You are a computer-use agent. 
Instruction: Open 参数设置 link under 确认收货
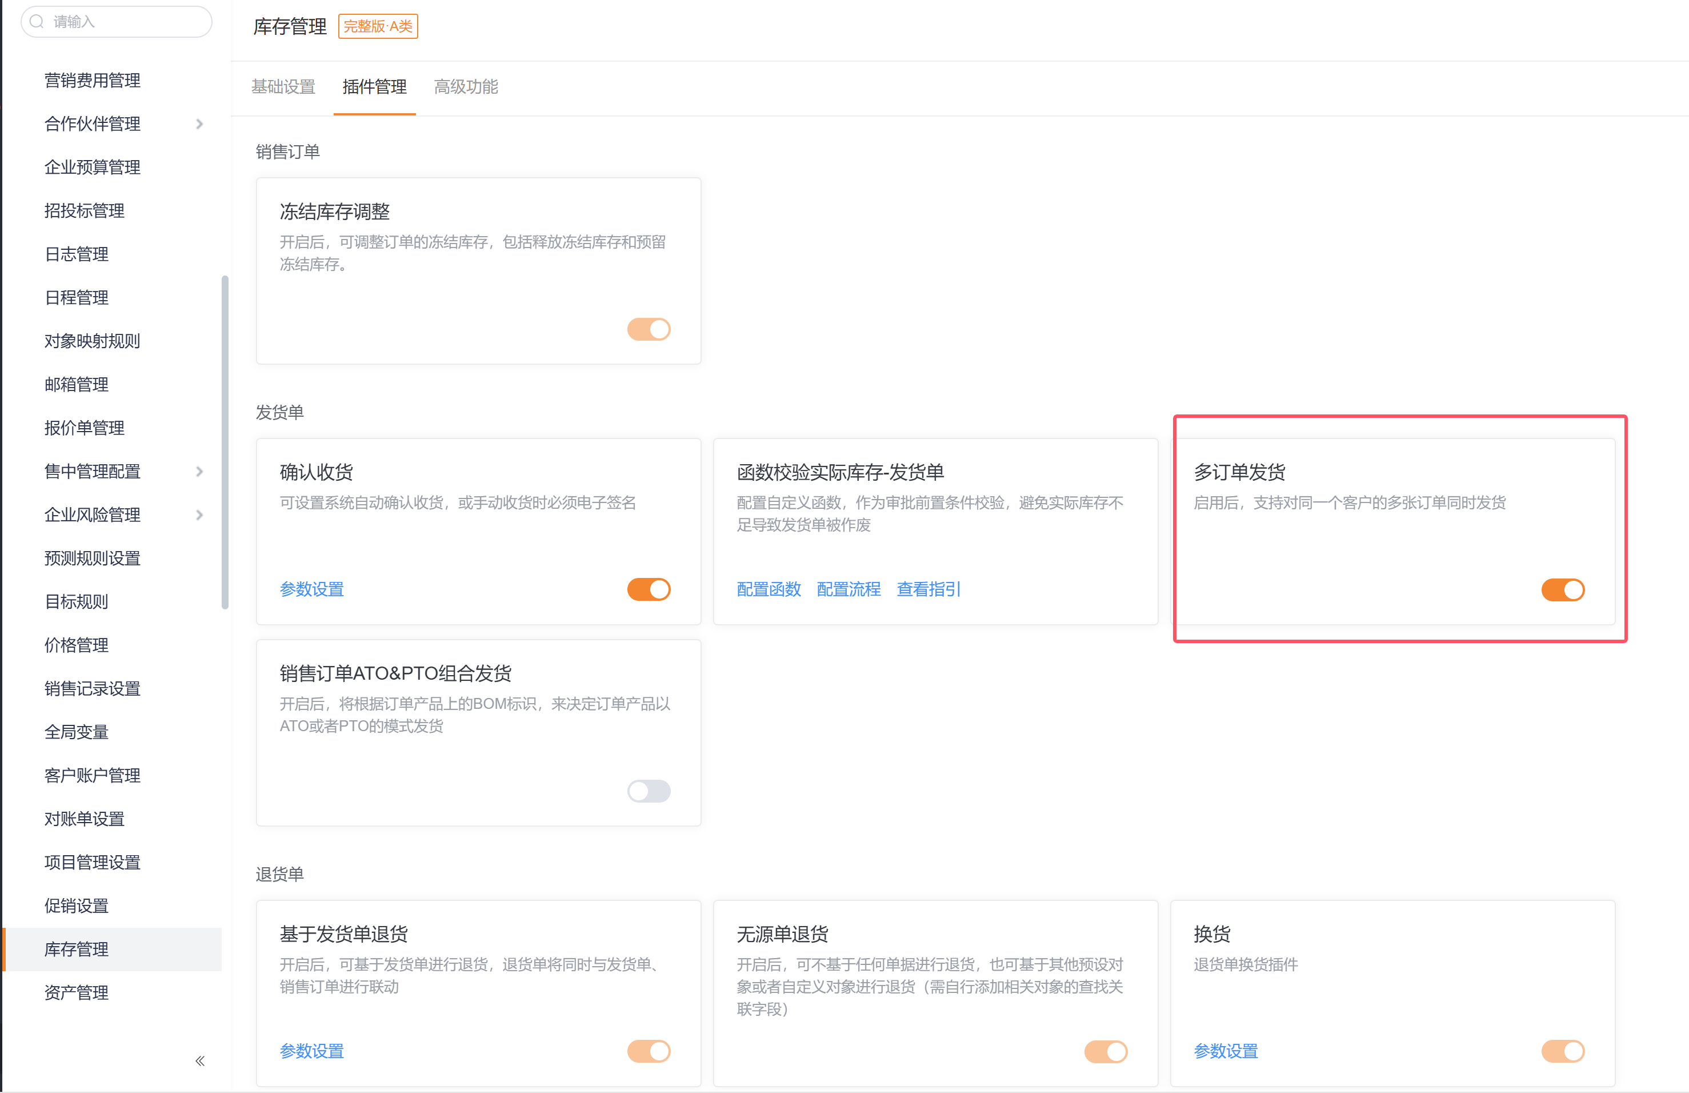point(311,589)
